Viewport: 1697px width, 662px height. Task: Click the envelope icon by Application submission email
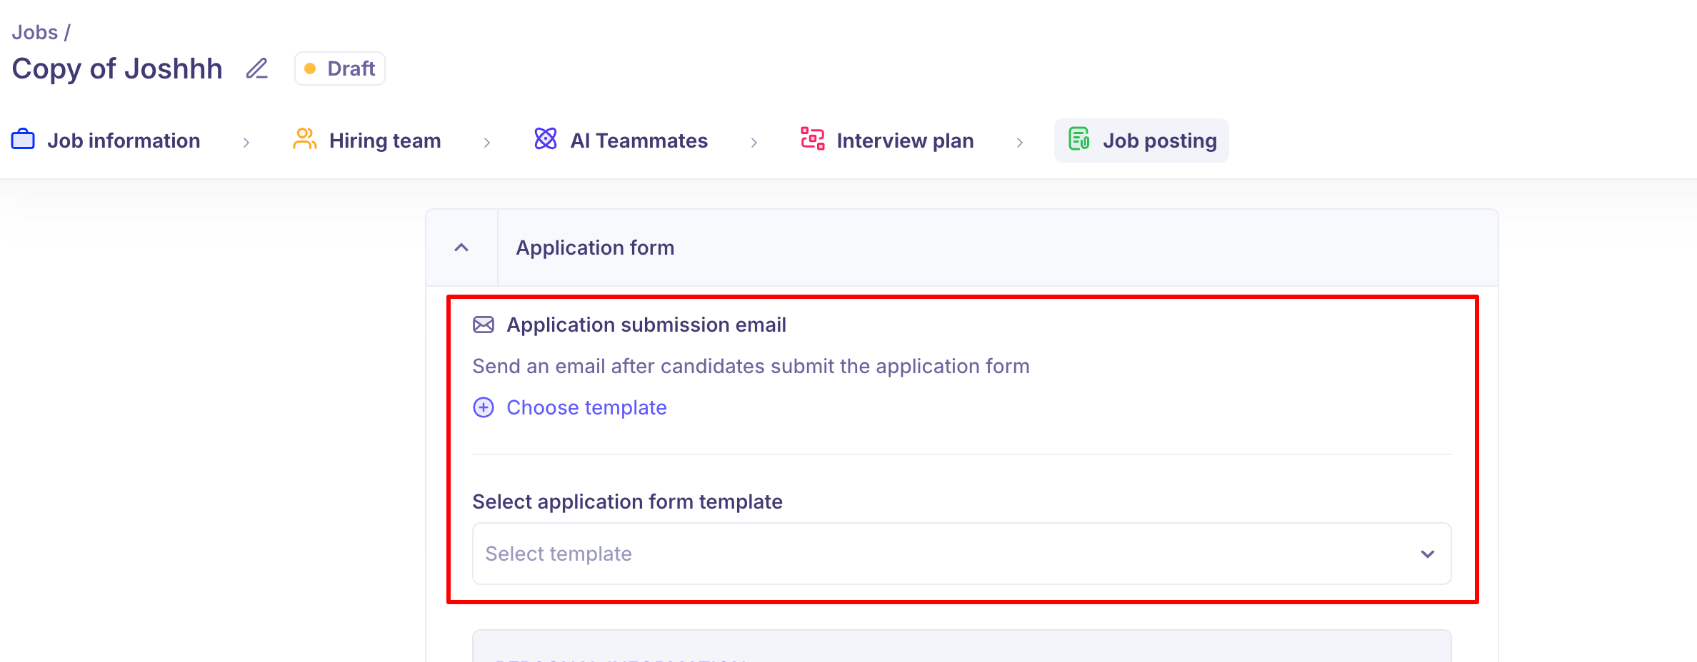484,325
